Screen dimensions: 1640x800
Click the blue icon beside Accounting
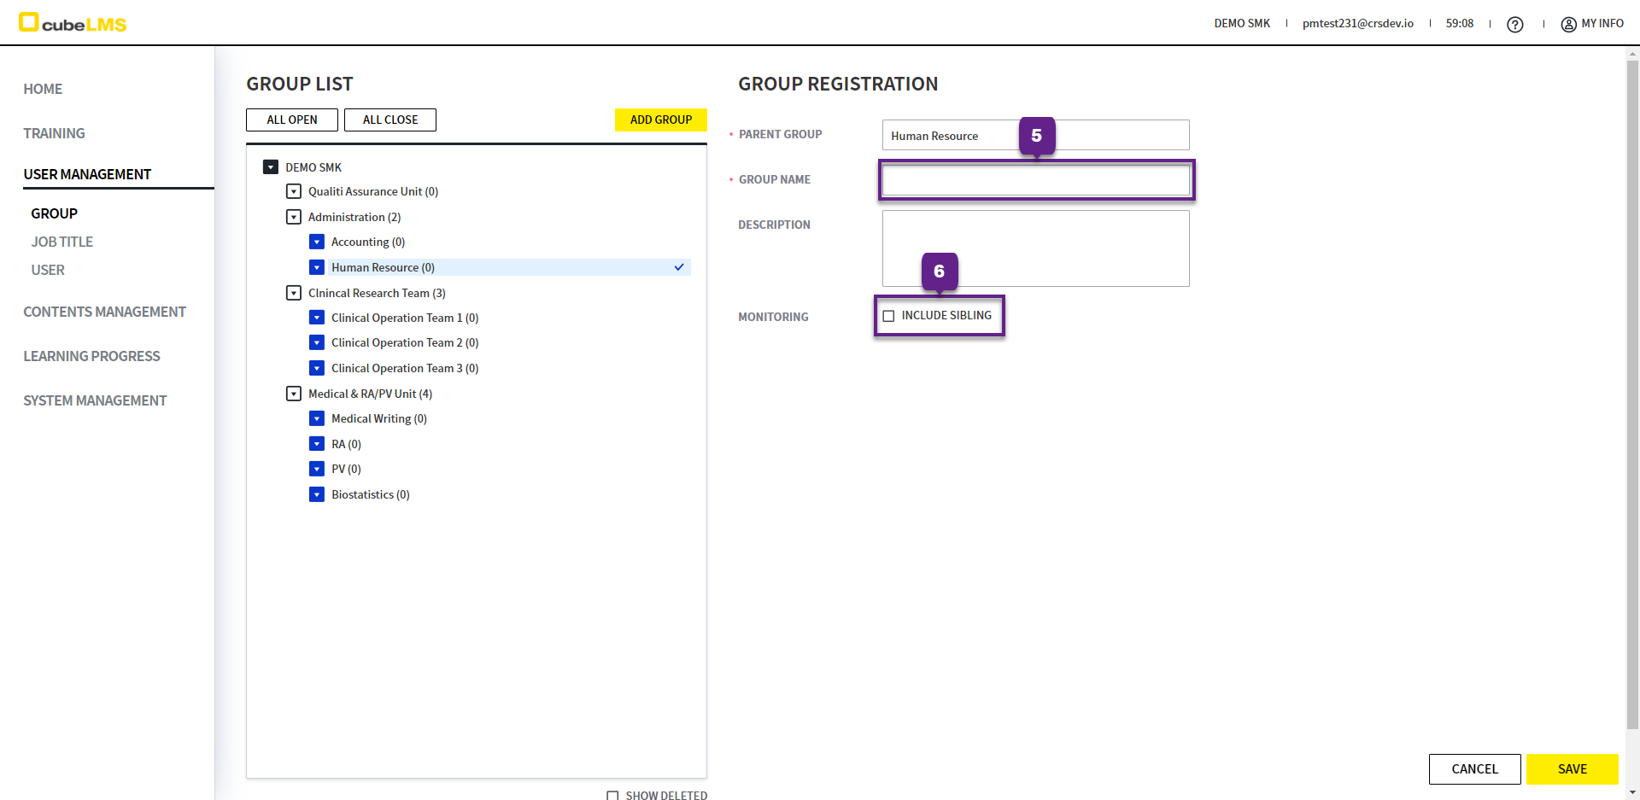click(317, 242)
